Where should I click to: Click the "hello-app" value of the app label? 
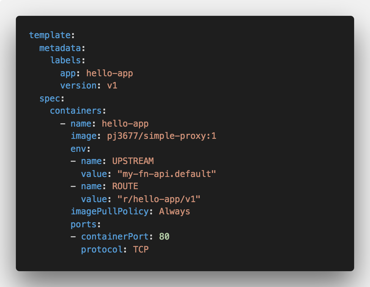(x=110, y=73)
